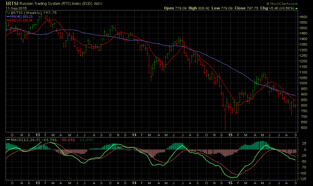Click the Chg +5.40 (+0.68%) value

tap(278, 8)
